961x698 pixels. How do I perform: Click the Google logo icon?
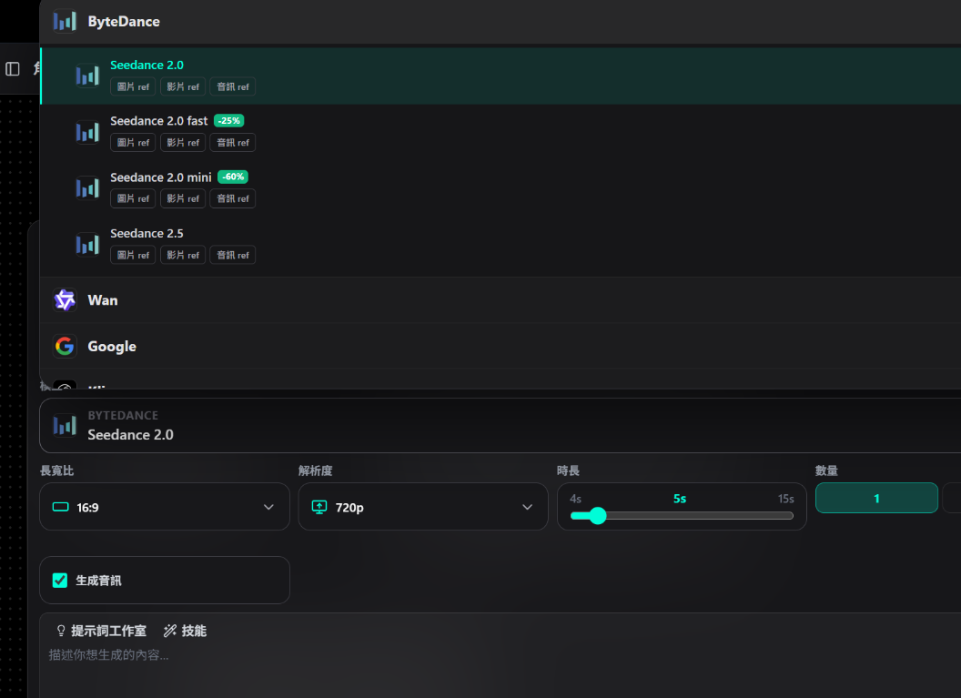coord(65,346)
